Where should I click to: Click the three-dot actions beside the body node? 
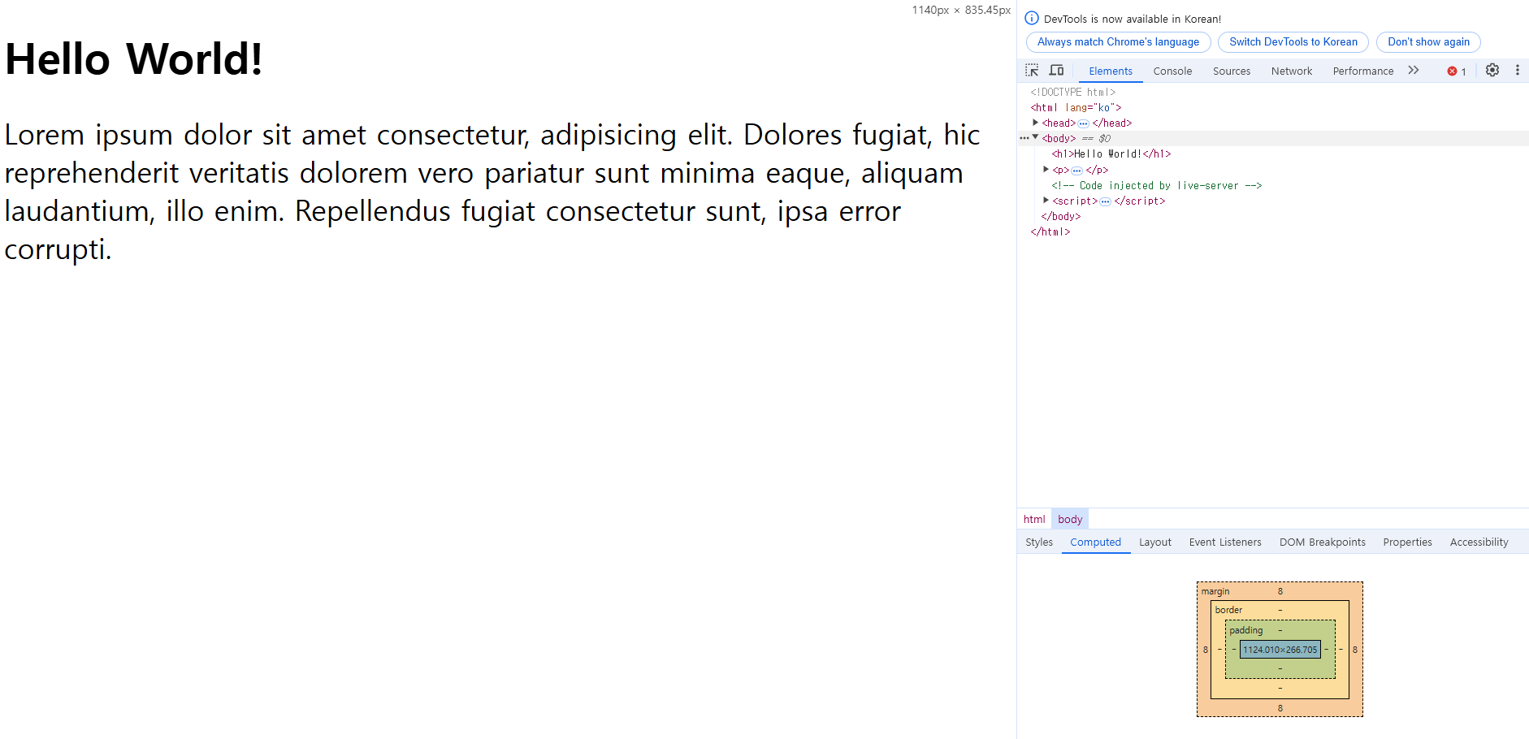[x=1024, y=138]
